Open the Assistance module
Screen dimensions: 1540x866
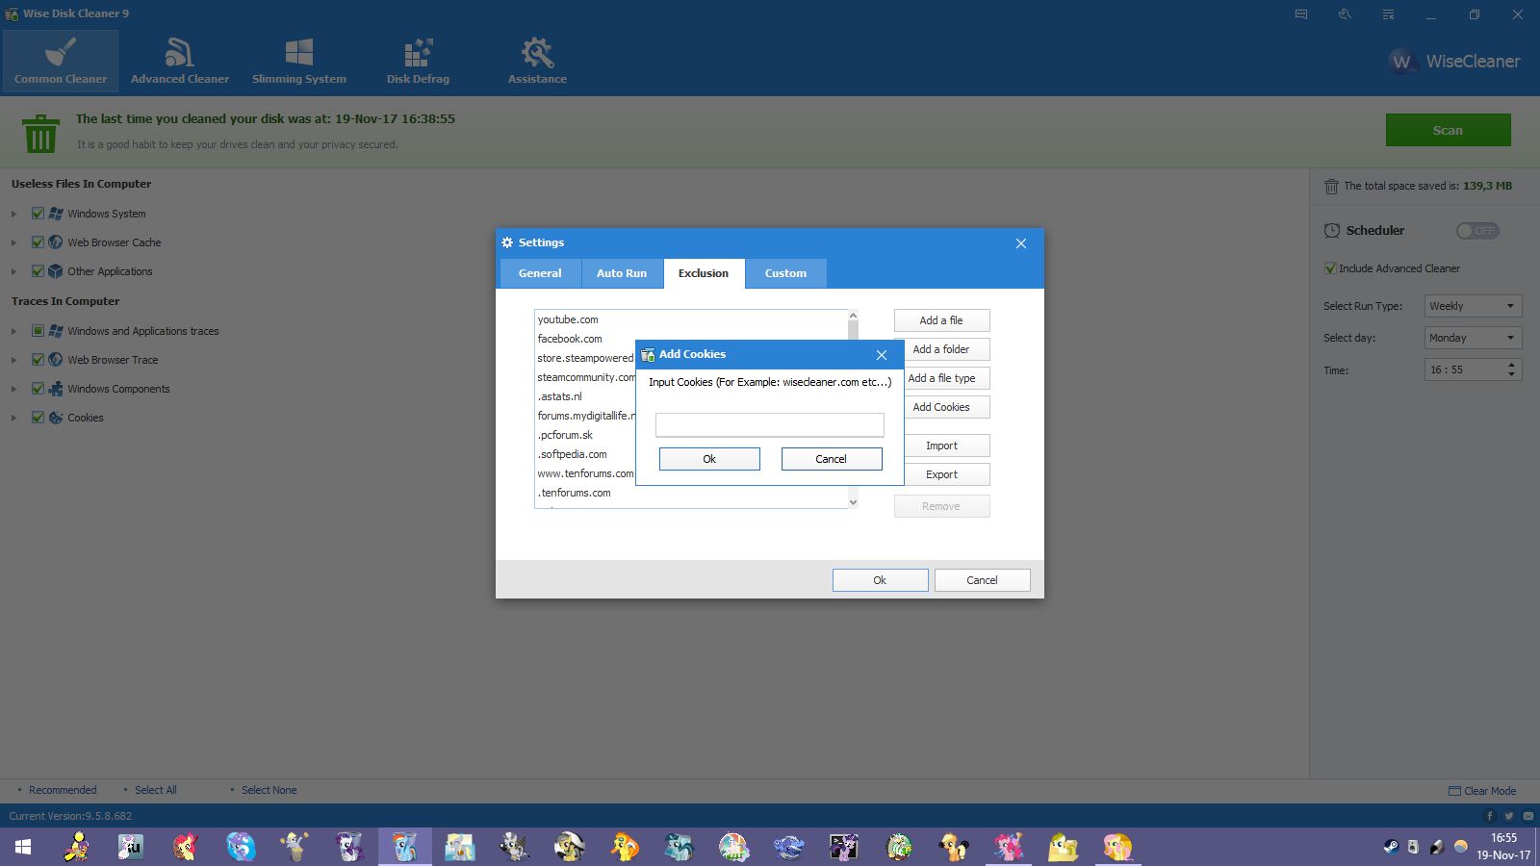pos(537,61)
